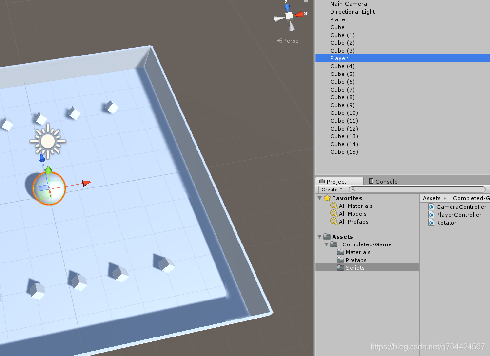Select the Scripts folder
The width and height of the screenshot is (490, 356).
pos(368,268)
